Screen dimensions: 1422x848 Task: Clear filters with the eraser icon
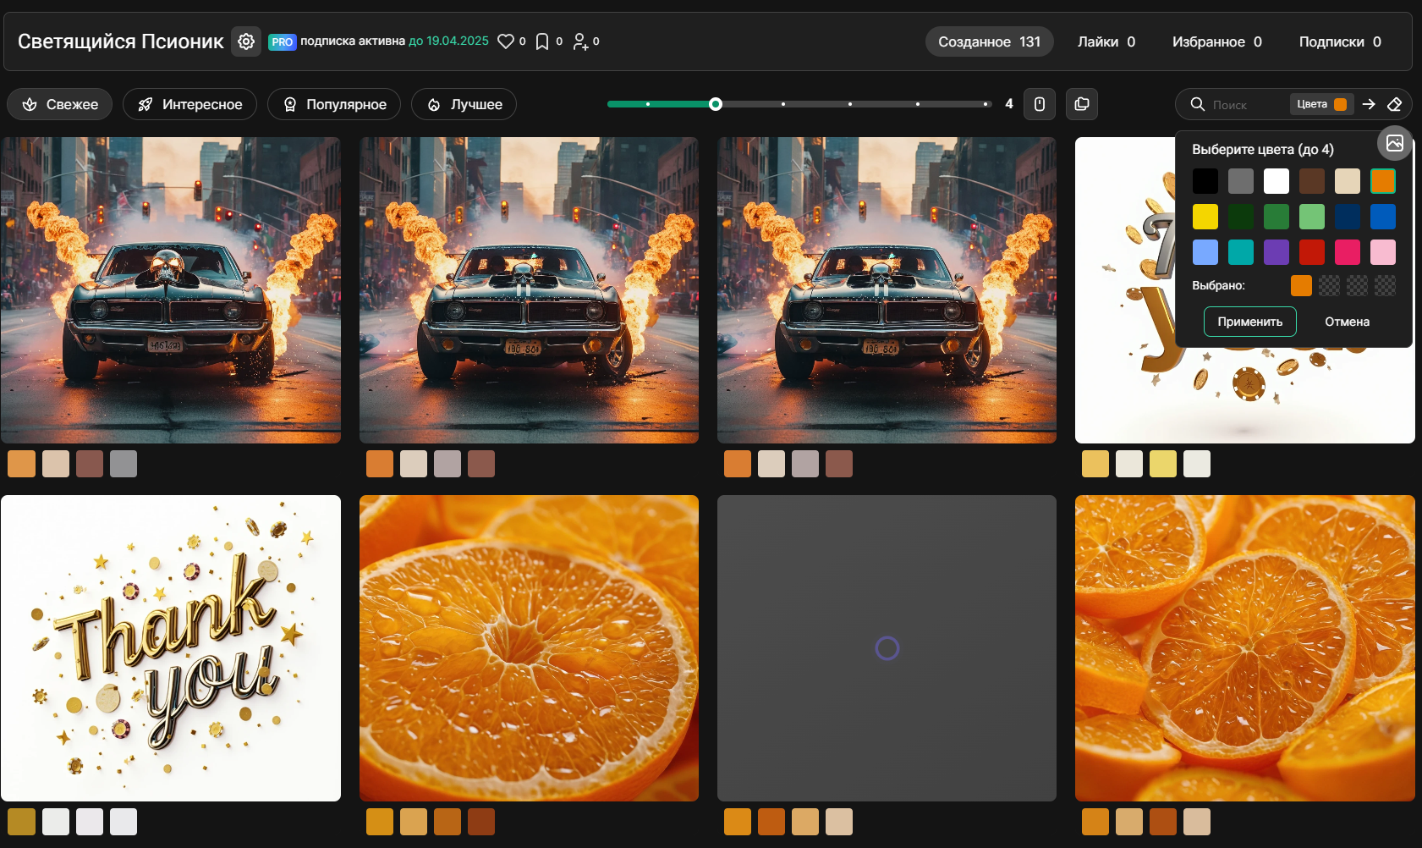coord(1395,104)
